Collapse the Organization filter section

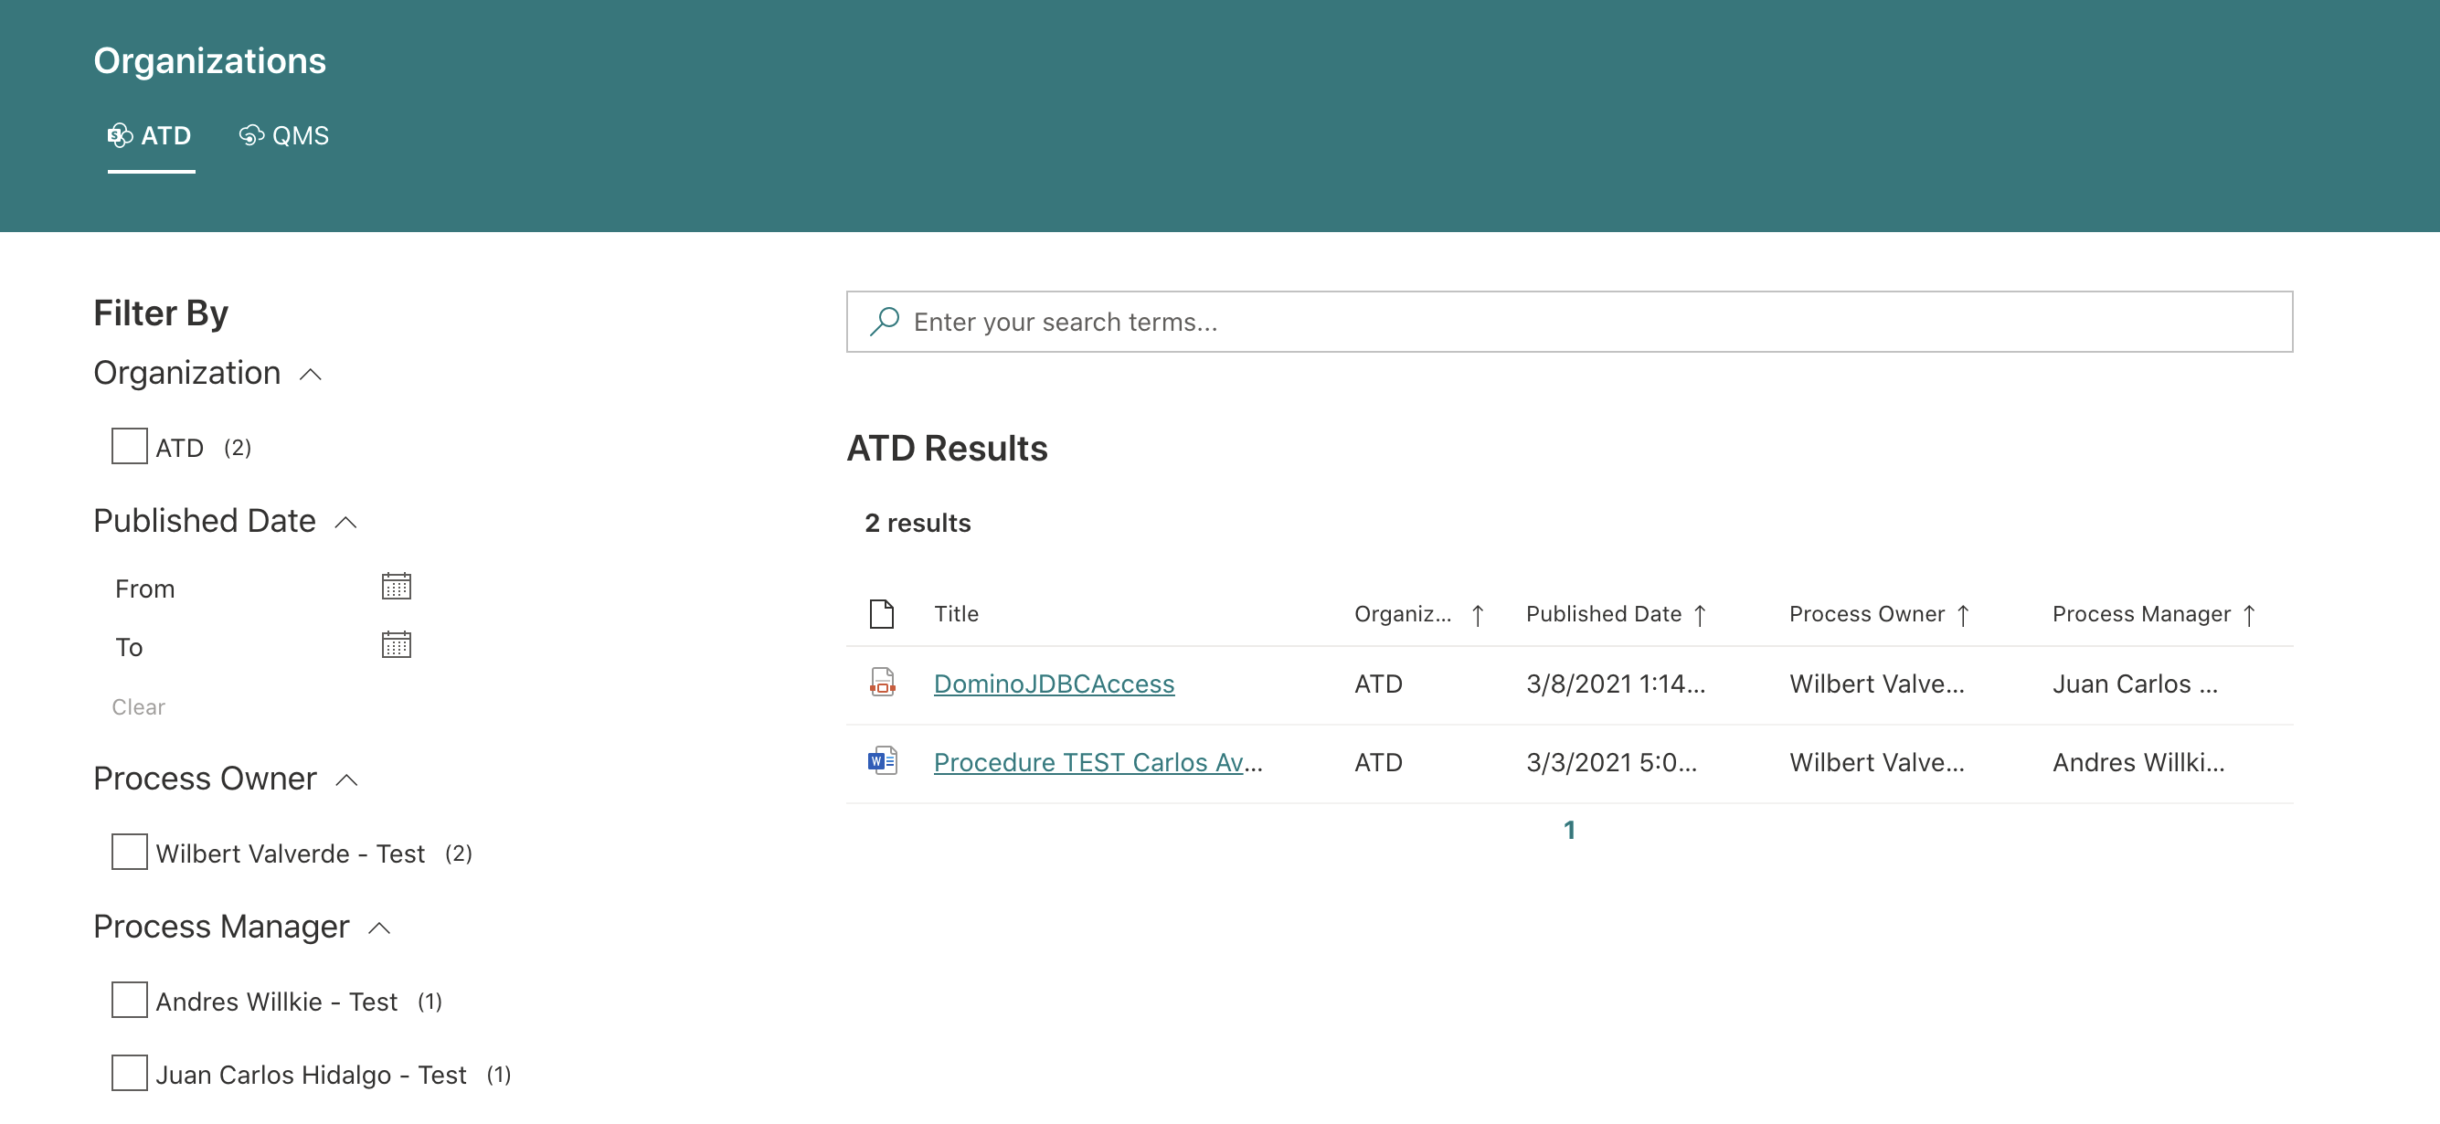pos(311,375)
